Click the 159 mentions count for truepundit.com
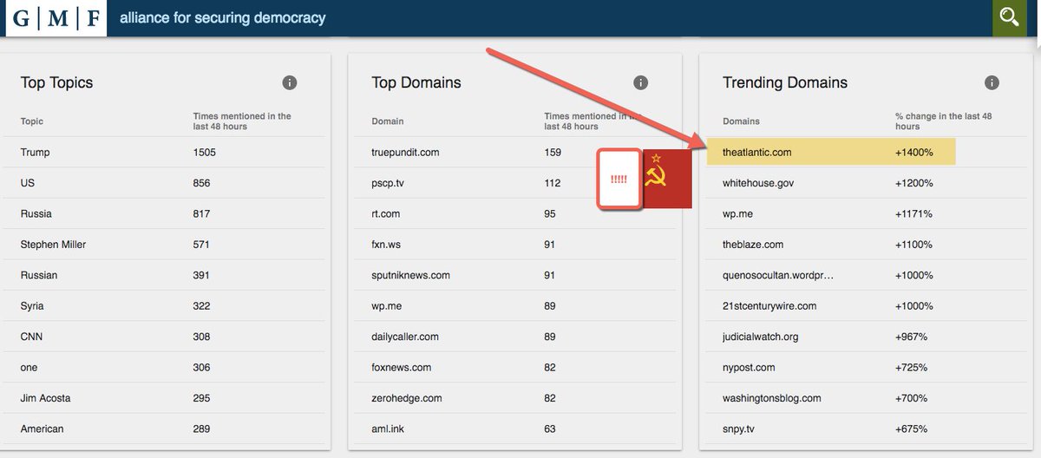The height and width of the screenshot is (458, 1041). click(x=553, y=152)
